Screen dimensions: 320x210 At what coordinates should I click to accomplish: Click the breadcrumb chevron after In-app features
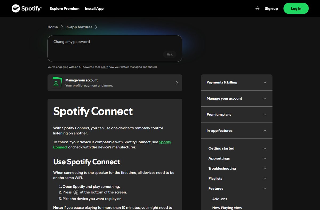pos(96,27)
